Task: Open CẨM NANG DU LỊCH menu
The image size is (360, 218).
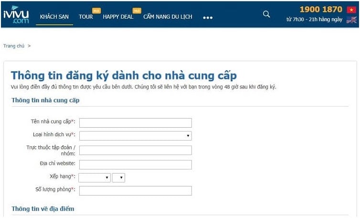Action: (x=168, y=17)
